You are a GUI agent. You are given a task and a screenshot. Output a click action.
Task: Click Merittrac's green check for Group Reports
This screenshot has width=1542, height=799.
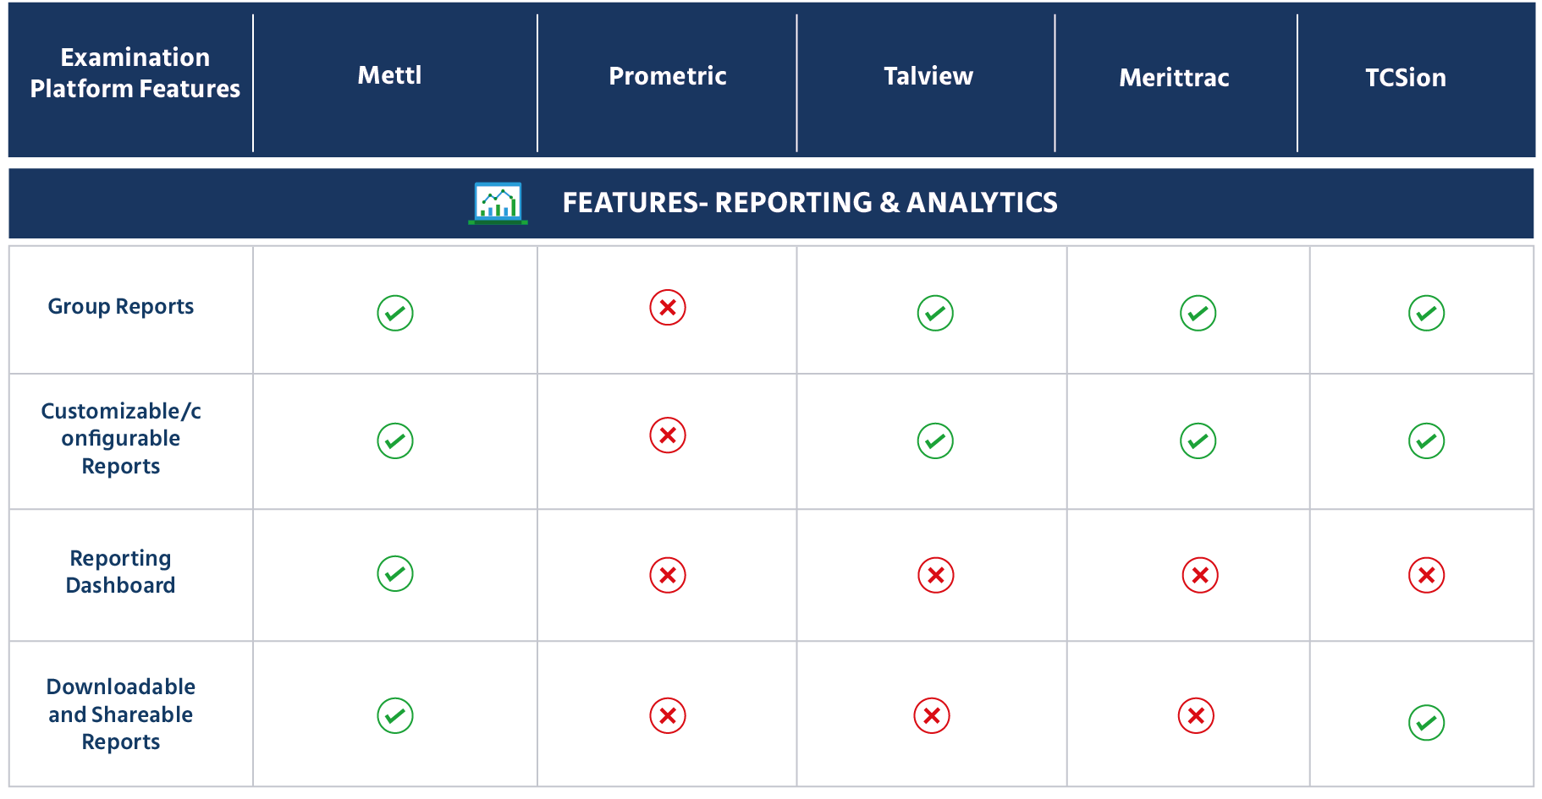1198,313
